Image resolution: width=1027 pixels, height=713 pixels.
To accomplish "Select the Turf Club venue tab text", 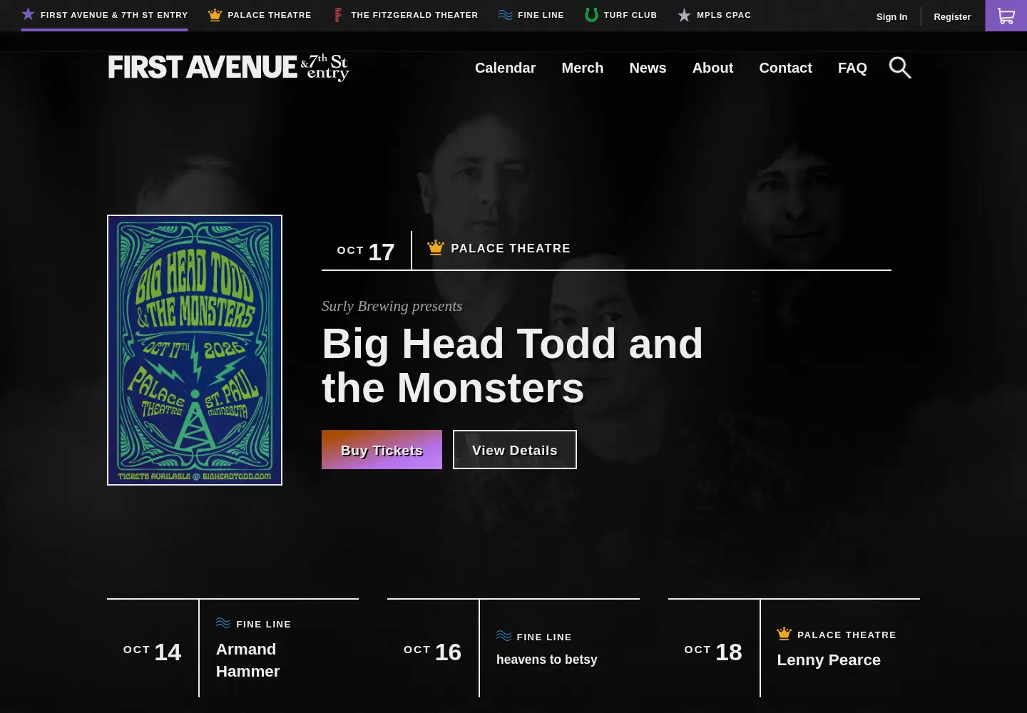I will click(x=630, y=15).
